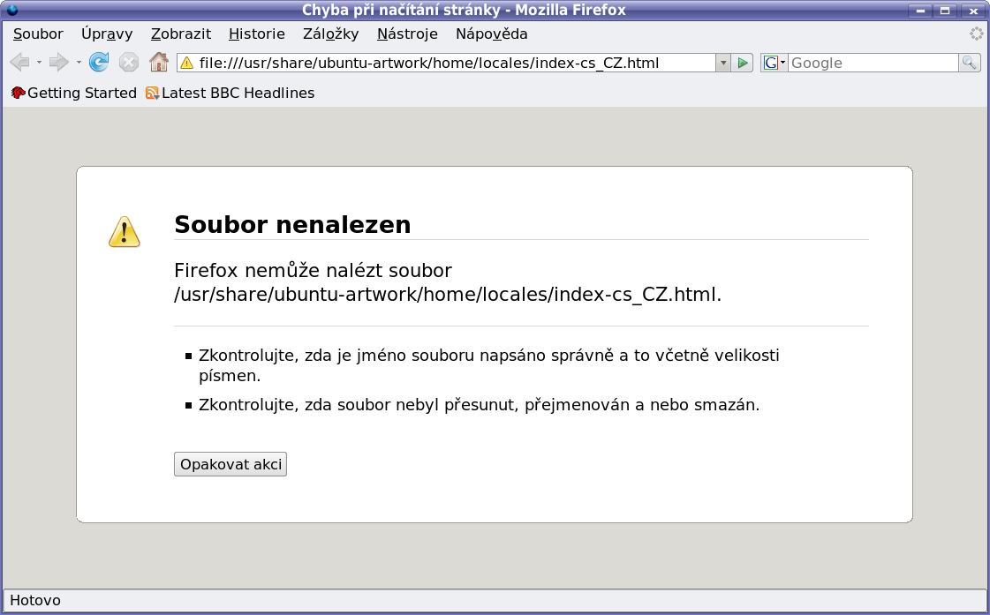The height and width of the screenshot is (615, 990).
Task: Go back with the Back arrow
Action: 19,63
